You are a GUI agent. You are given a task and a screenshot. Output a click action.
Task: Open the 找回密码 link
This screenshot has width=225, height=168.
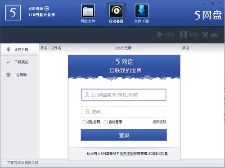click(x=159, y=122)
